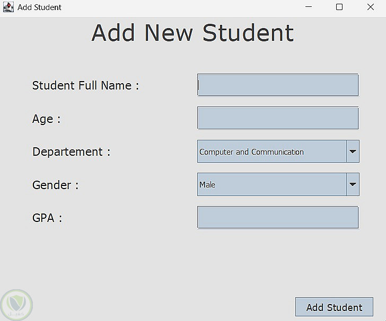Minimize the Add Student window
Screen dimensions: 386x321
click(x=309, y=7)
